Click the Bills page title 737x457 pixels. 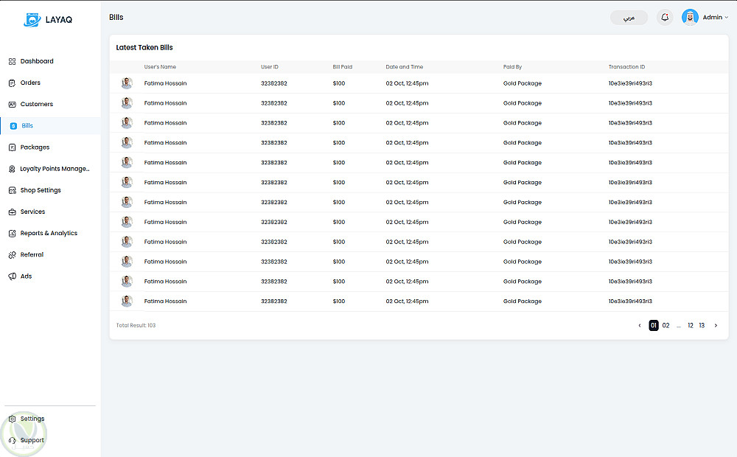116,18
